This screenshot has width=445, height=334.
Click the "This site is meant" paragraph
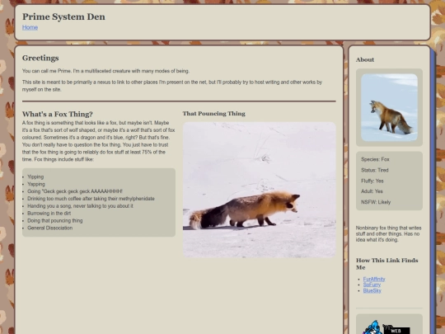(172, 86)
